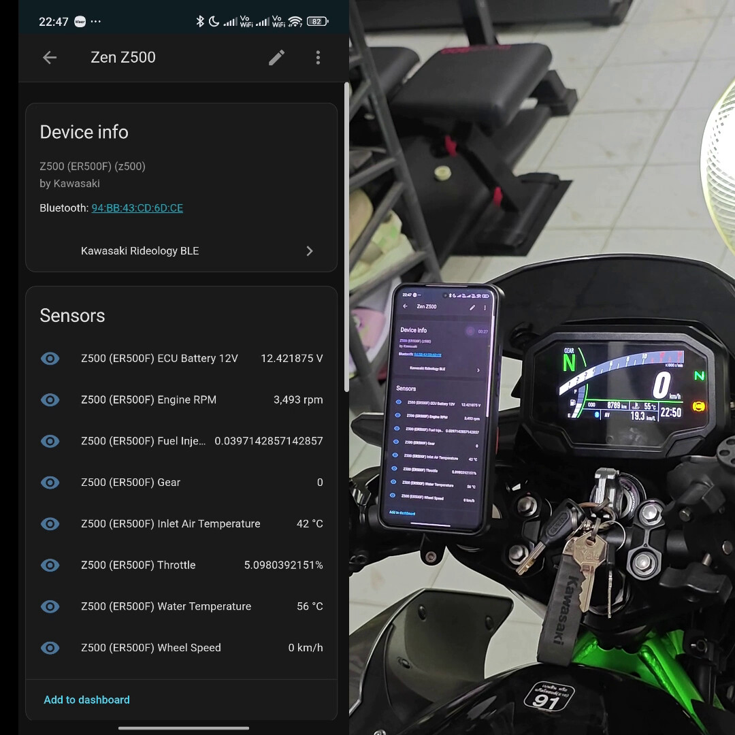Screen dimensions: 735x735
Task: Tap the battery level indicator
Action: (x=317, y=21)
